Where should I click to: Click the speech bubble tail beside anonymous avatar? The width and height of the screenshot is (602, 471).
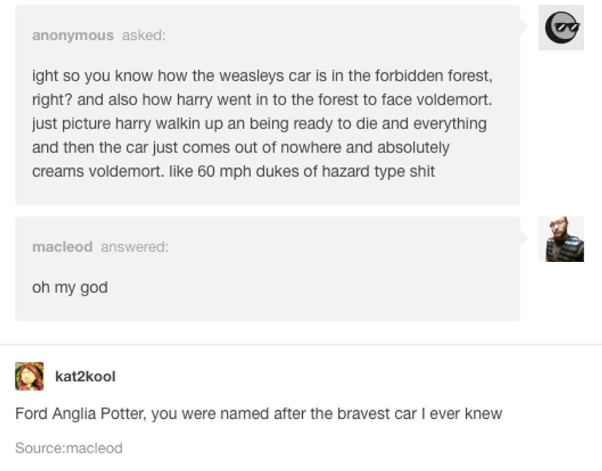click(x=524, y=28)
